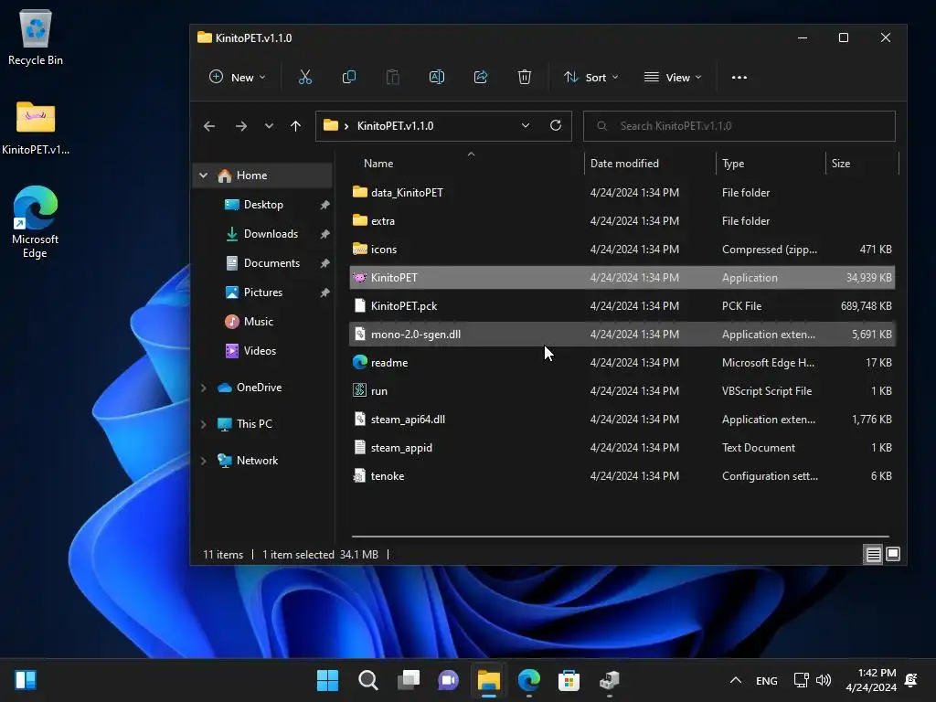Expand Network in navigation pane
The image size is (936, 702).
pyautogui.click(x=204, y=461)
